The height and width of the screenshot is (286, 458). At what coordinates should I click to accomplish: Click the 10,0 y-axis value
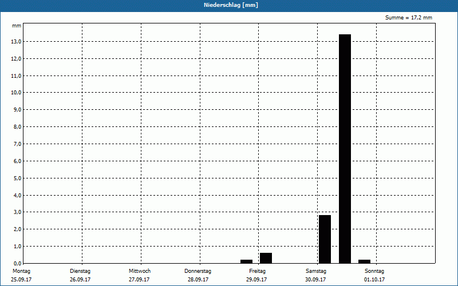coord(16,93)
